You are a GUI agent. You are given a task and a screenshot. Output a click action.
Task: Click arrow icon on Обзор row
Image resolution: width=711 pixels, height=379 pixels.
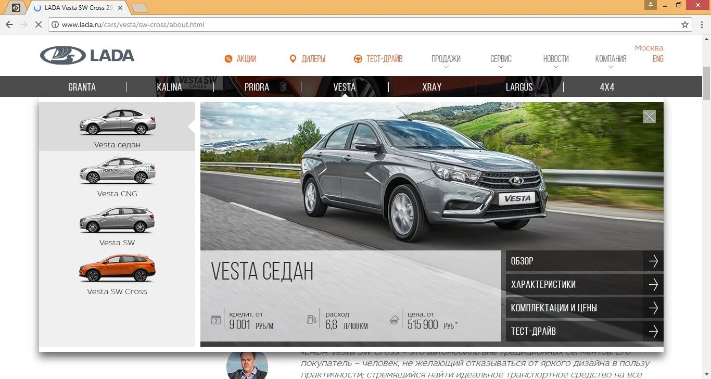click(653, 261)
